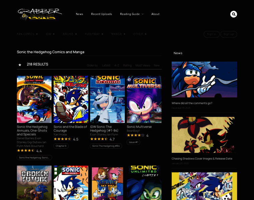The width and height of the screenshot is (254, 200).
Task: Open the Issue #1 chip
Action: click(x=133, y=142)
